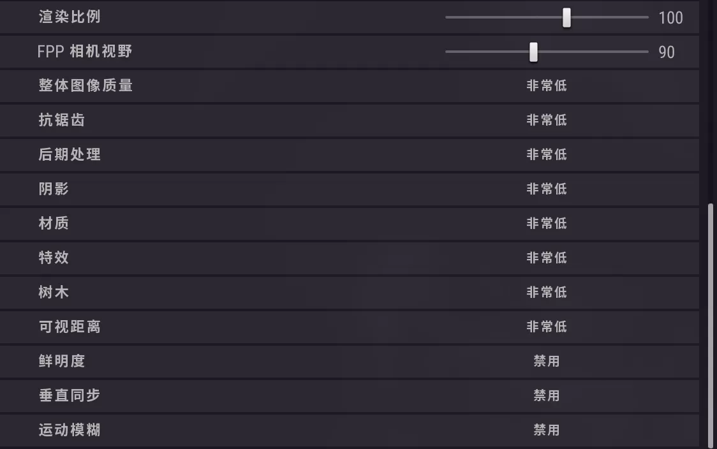Open the 材质 quality option
The width and height of the screenshot is (717, 449).
pos(547,223)
